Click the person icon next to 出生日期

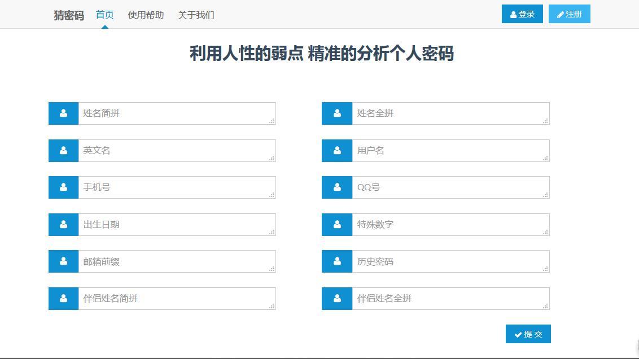(63, 224)
